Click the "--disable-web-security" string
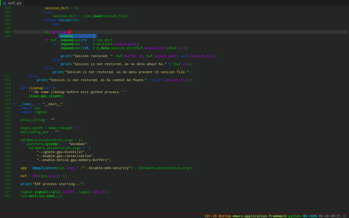 (107, 168)
